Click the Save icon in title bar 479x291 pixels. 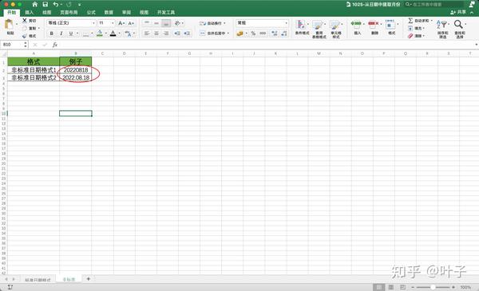pos(46,4)
